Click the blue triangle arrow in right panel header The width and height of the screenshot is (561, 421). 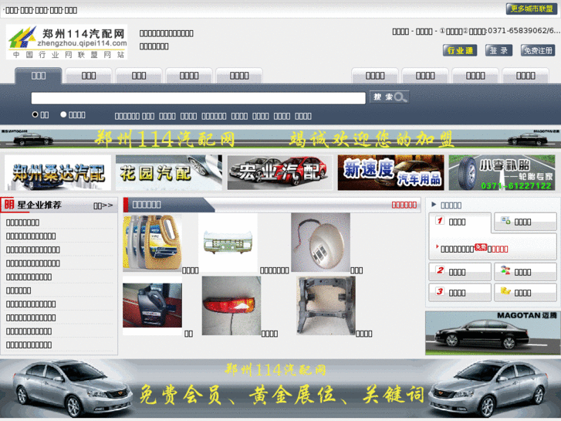pyautogui.click(x=434, y=205)
